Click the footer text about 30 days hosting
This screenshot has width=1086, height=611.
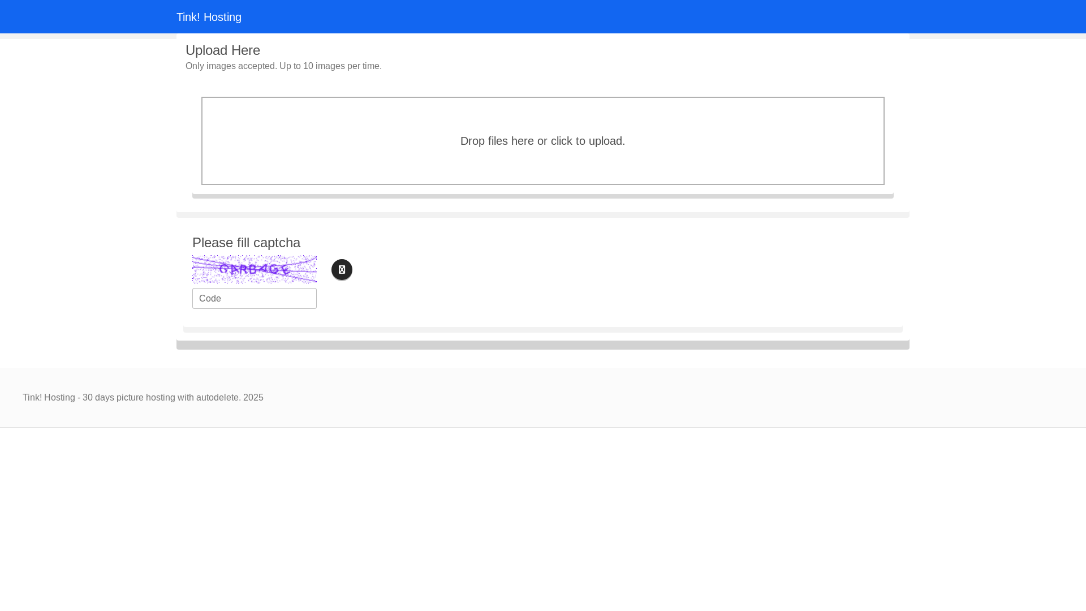click(143, 398)
